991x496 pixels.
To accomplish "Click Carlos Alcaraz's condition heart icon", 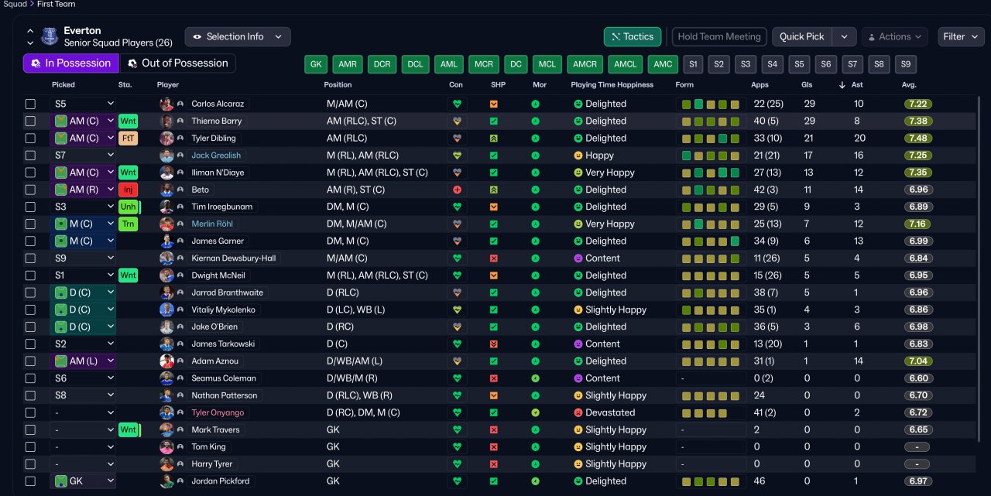I will (457, 104).
